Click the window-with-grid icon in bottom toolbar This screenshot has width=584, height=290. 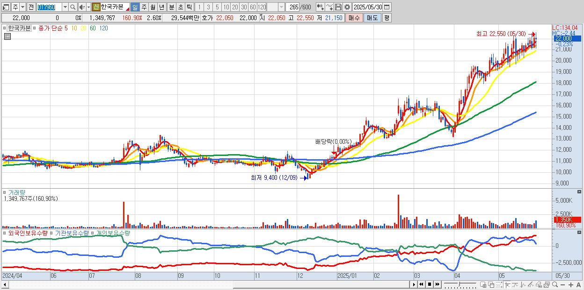pos(483,284)
